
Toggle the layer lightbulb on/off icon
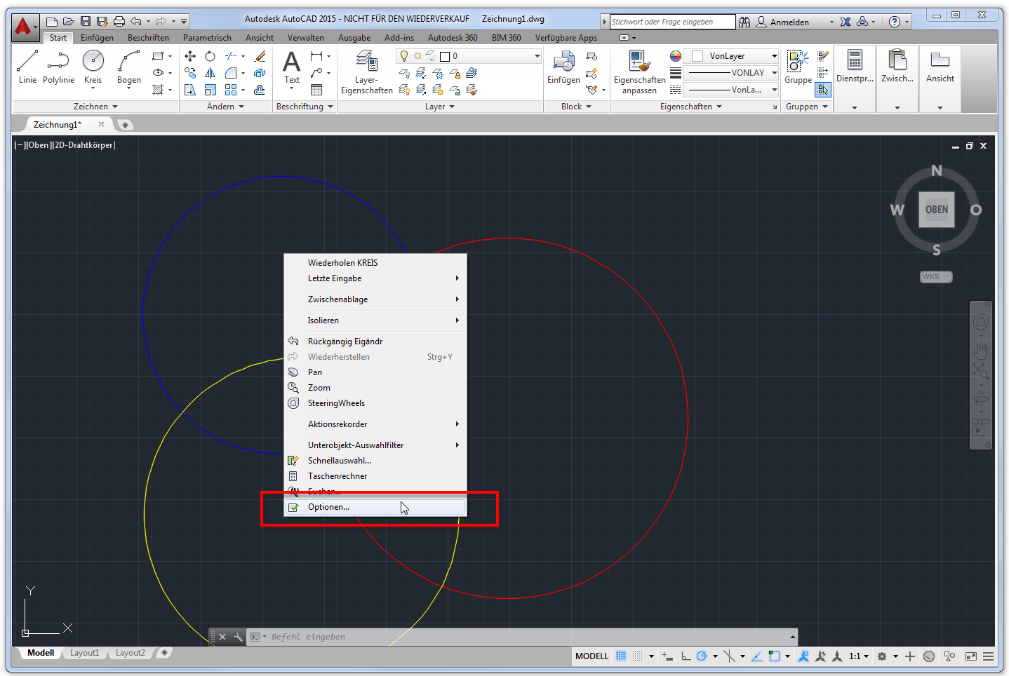point(404,56)
